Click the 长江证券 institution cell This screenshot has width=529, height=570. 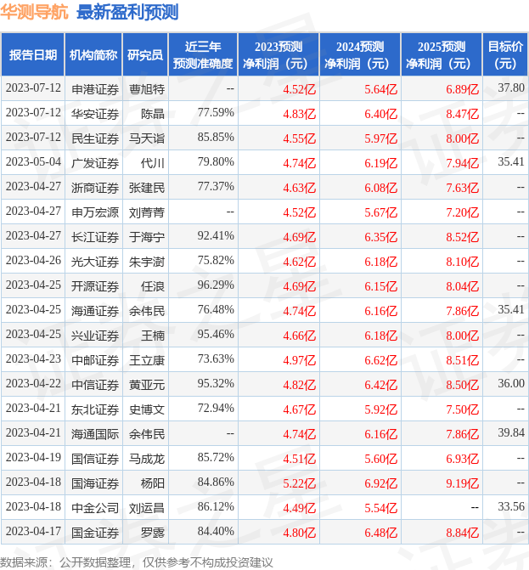click(x=95, y=237)
